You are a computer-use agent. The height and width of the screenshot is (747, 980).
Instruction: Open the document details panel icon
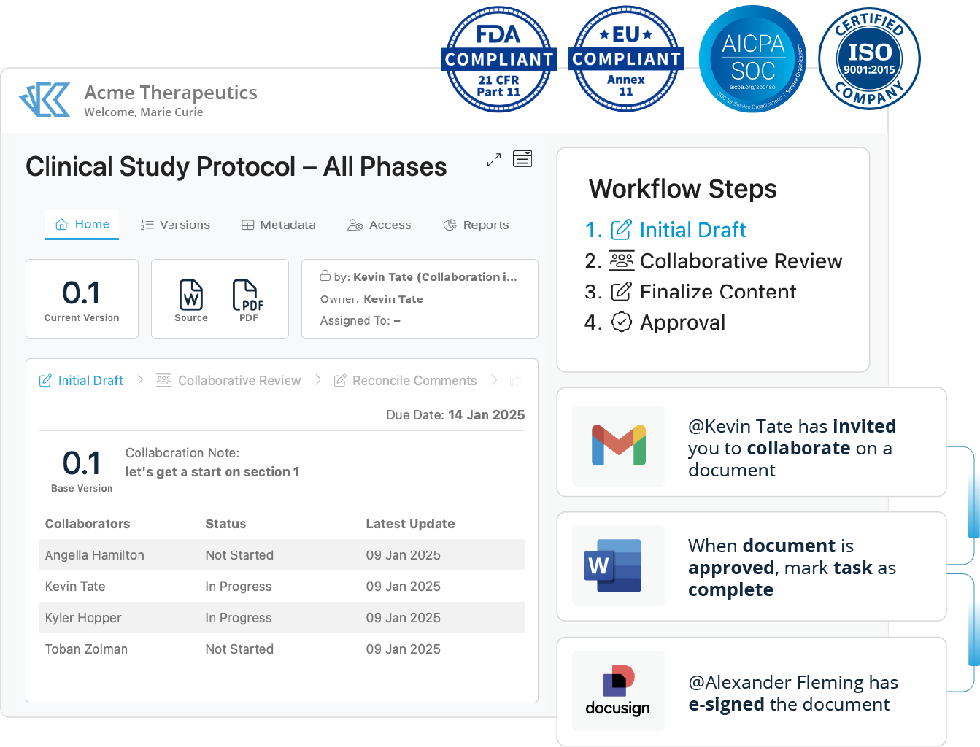(x=522, y=158)
